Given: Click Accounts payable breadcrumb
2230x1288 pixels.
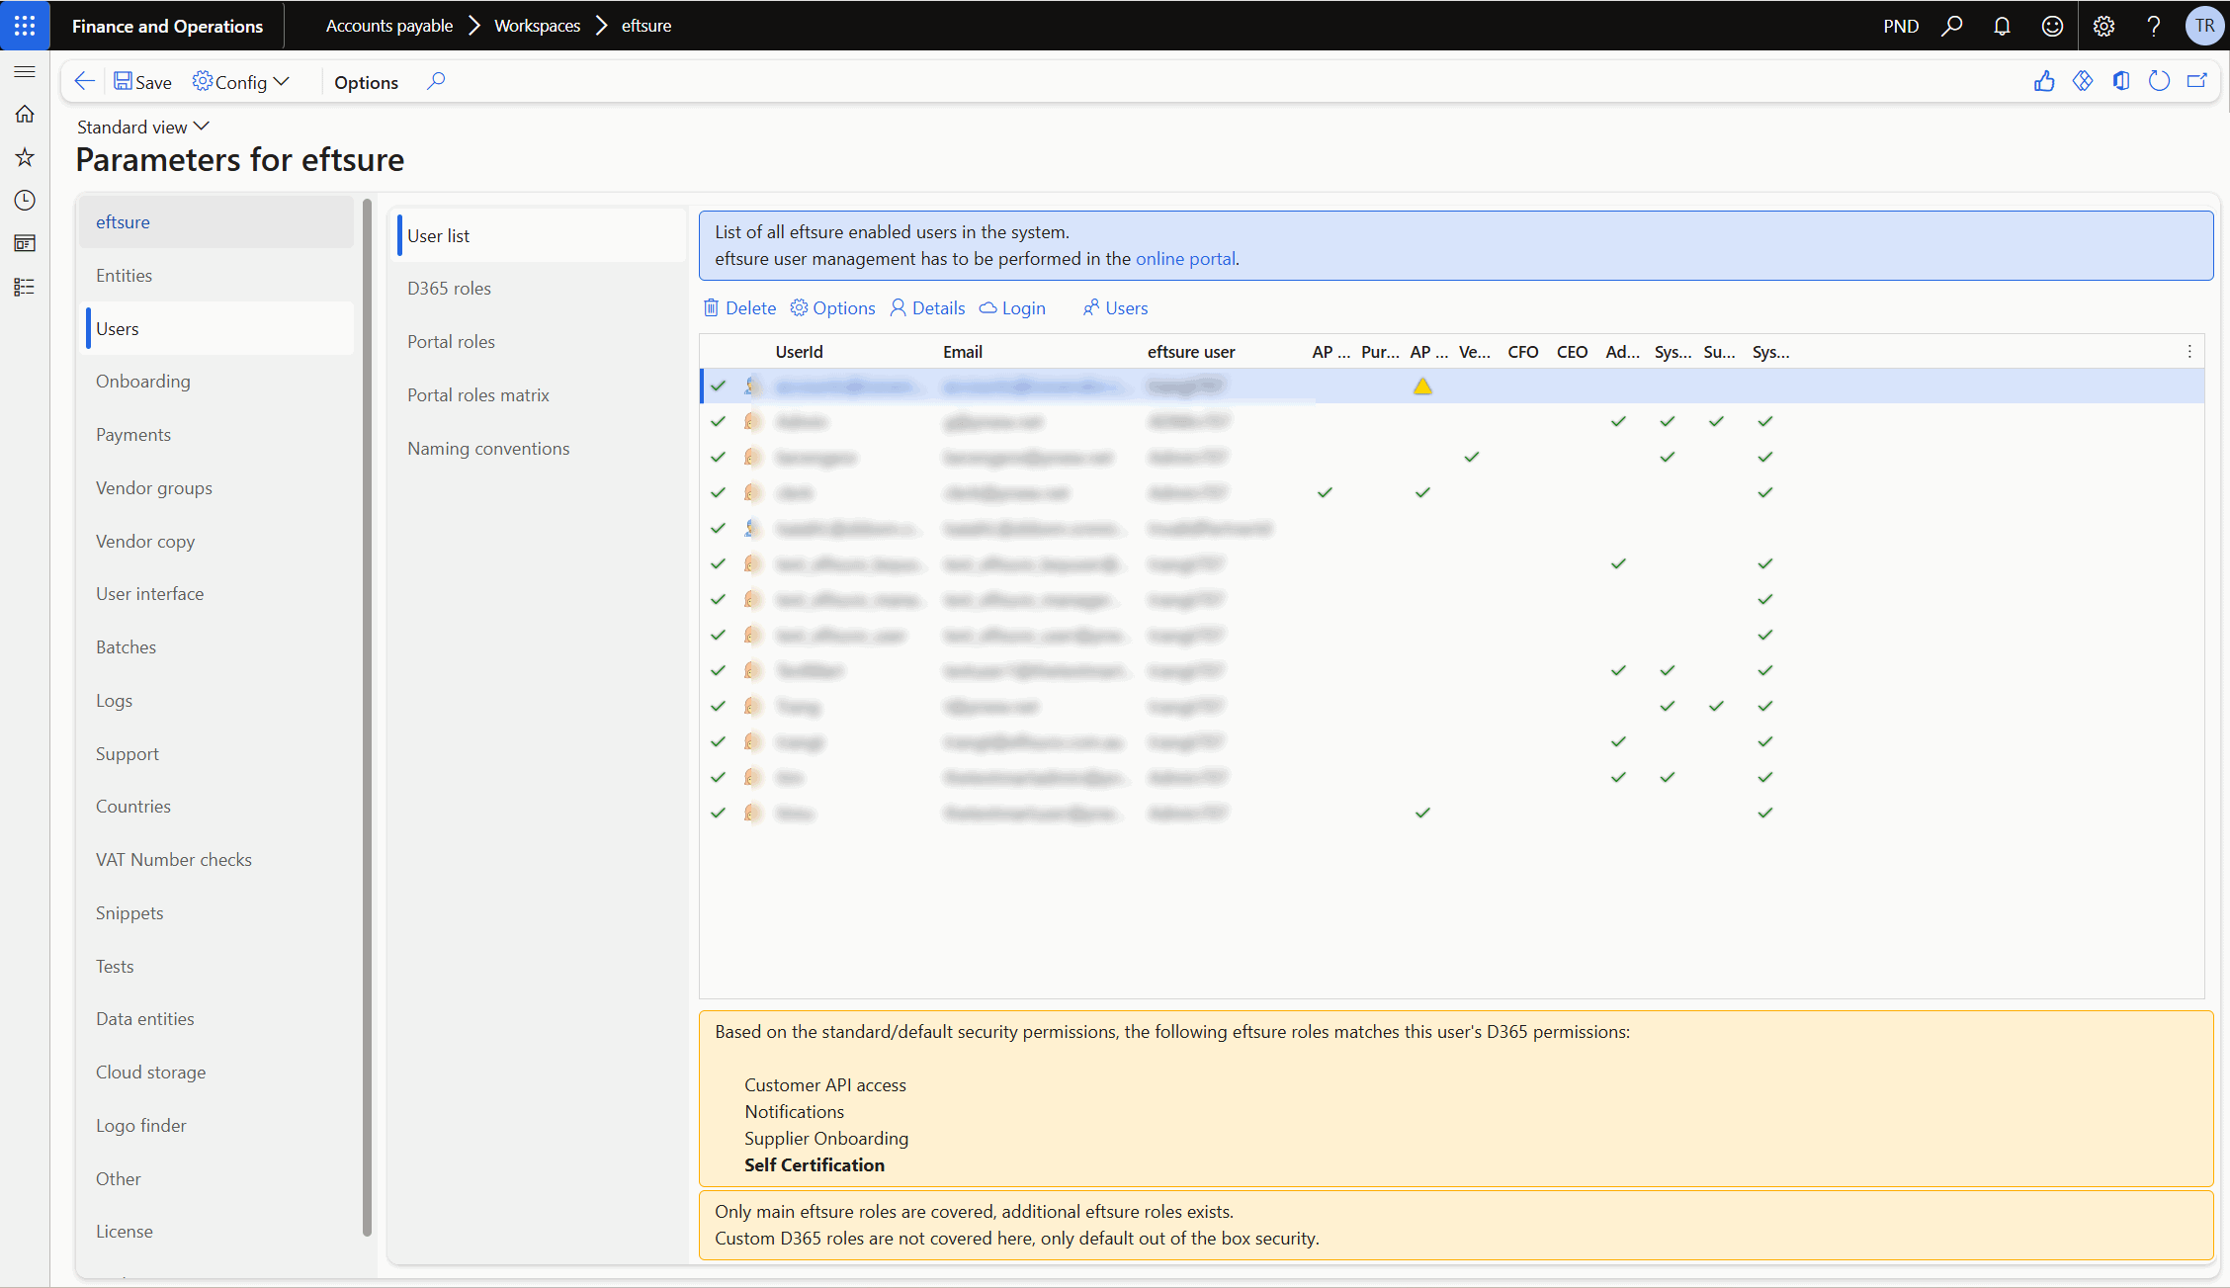Looking at the screenshot, I should (x=389, y=26).
